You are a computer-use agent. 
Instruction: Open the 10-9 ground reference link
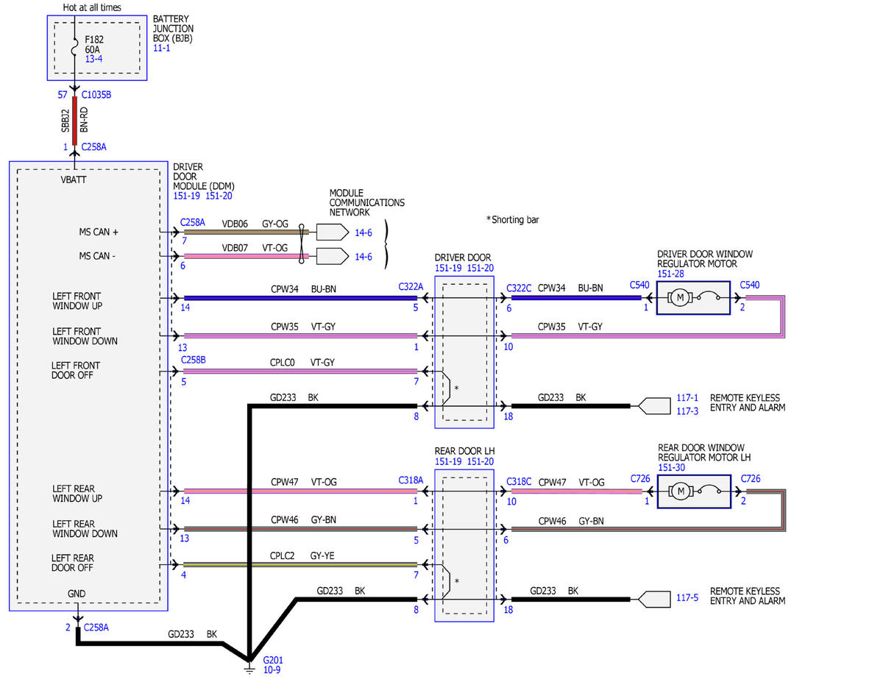coord(272,669)
